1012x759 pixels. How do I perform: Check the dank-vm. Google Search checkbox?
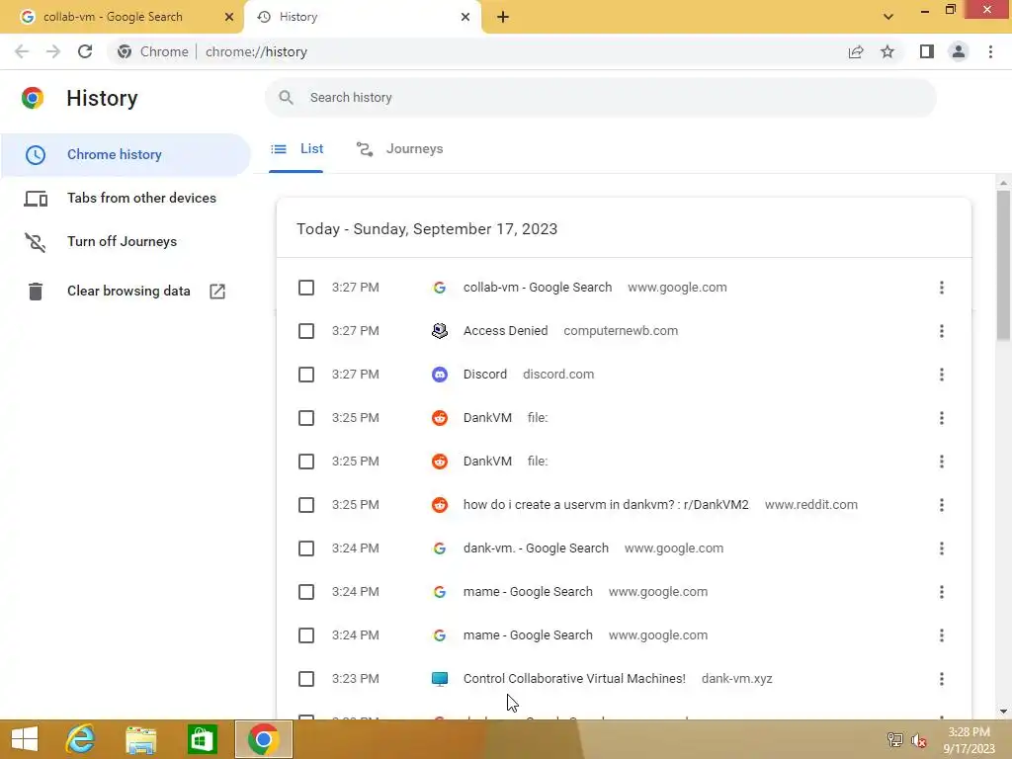(306, 548)
